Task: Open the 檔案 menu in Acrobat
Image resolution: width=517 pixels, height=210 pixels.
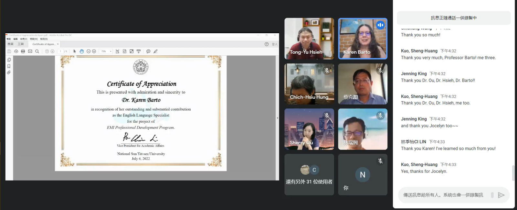Action: tap(9, 39)
